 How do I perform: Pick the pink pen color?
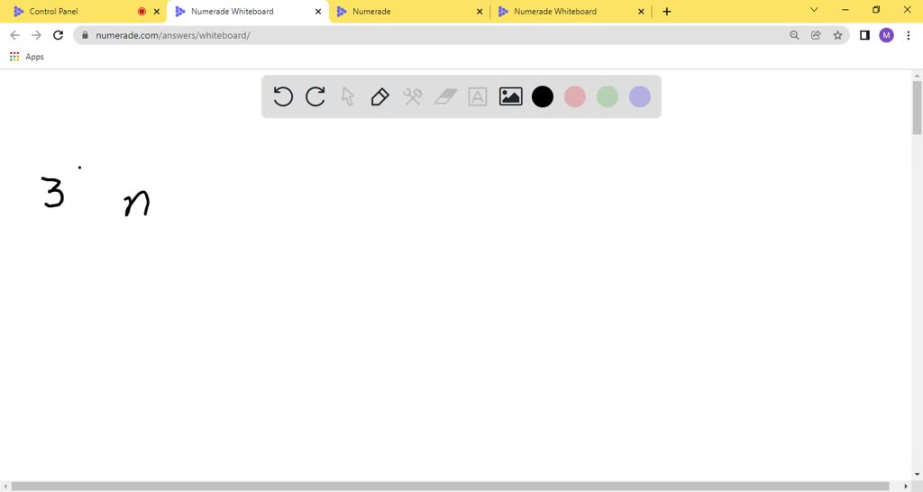[x=575, y=96]
